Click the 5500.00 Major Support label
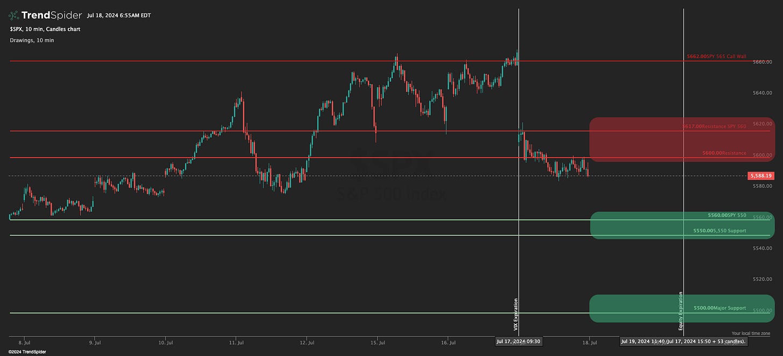The width and height of the screenshot is (783, 356). pyautogui.click(x=720, y=308)
